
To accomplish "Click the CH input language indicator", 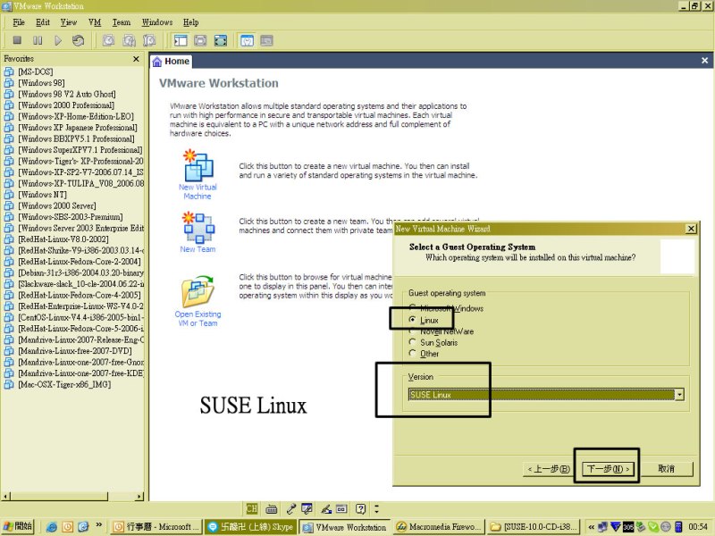I will point(252,508).
